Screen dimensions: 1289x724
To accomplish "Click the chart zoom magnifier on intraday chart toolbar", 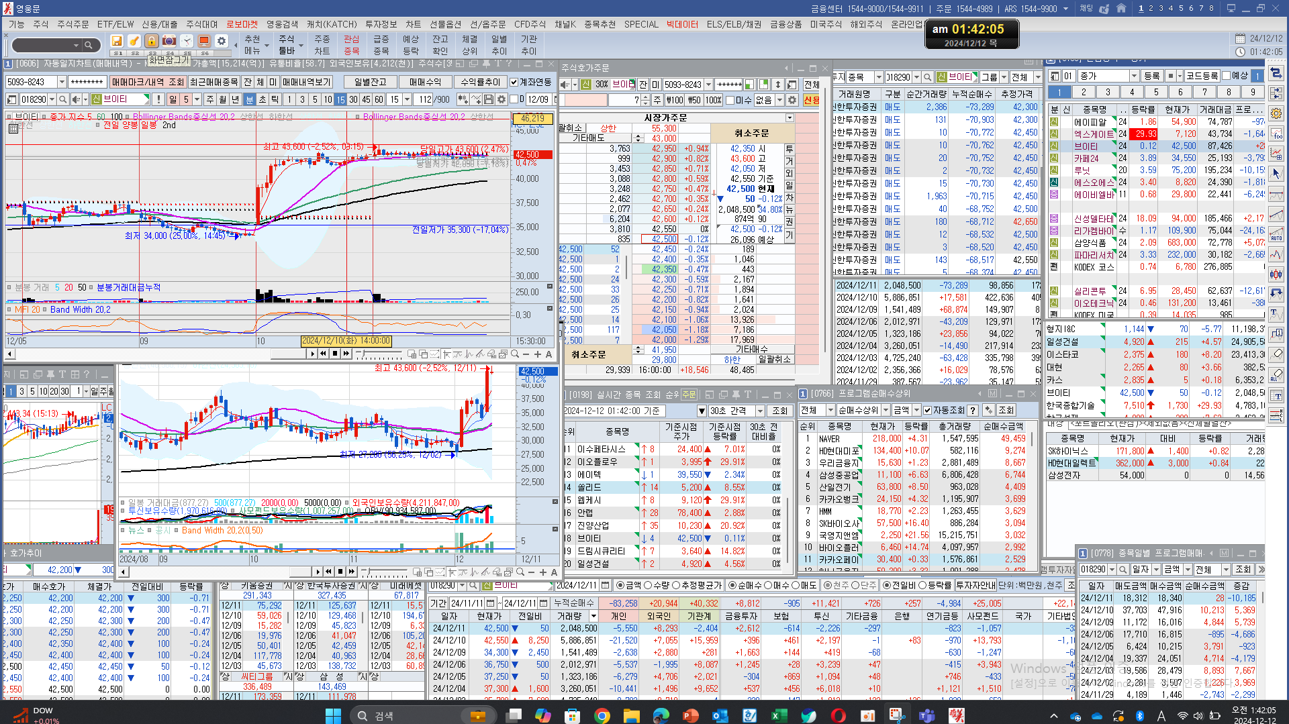I will (515, 354).
